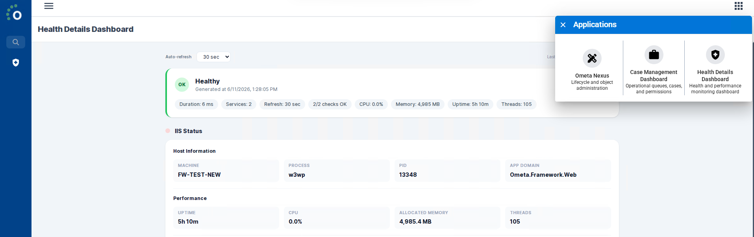The image size is (754, 237).
Task: Select the 4,985.4 MB allocated memory value
Action: click(x=415, y=222)
